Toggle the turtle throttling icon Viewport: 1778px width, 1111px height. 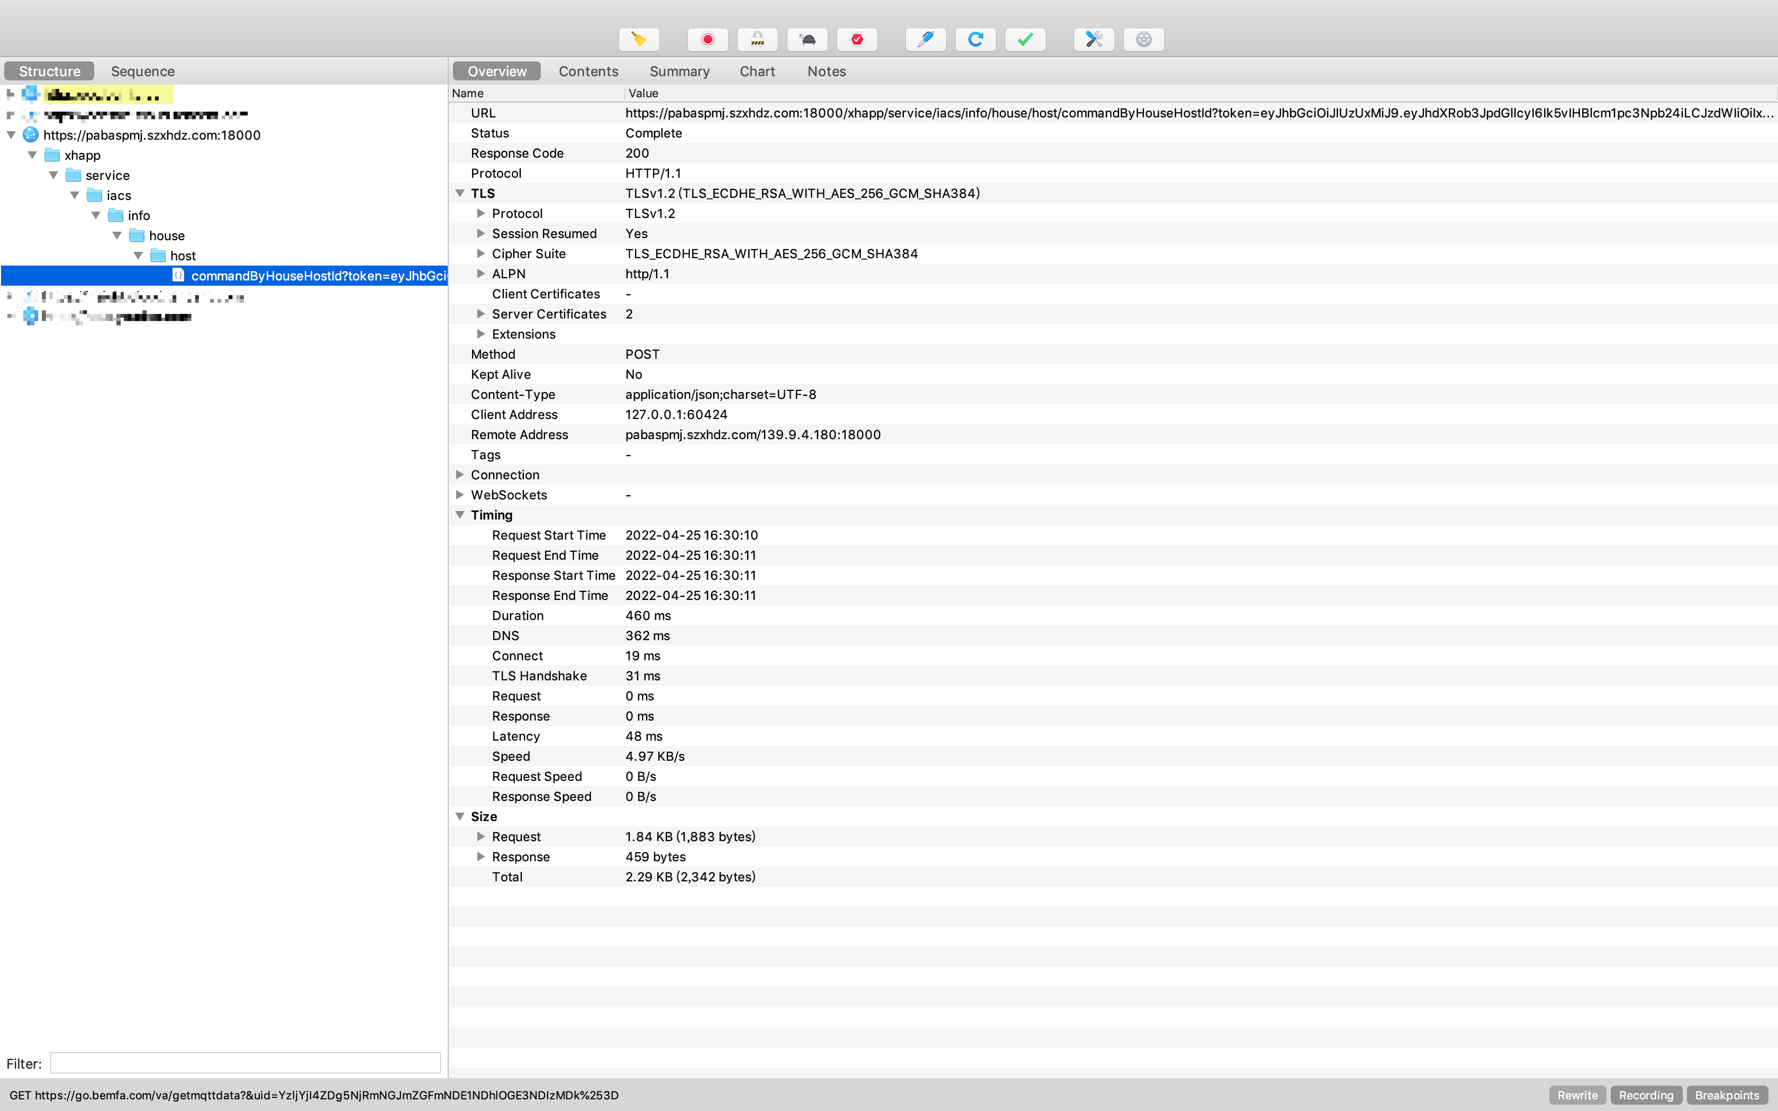pyautogui.click(x=808, y=40)
